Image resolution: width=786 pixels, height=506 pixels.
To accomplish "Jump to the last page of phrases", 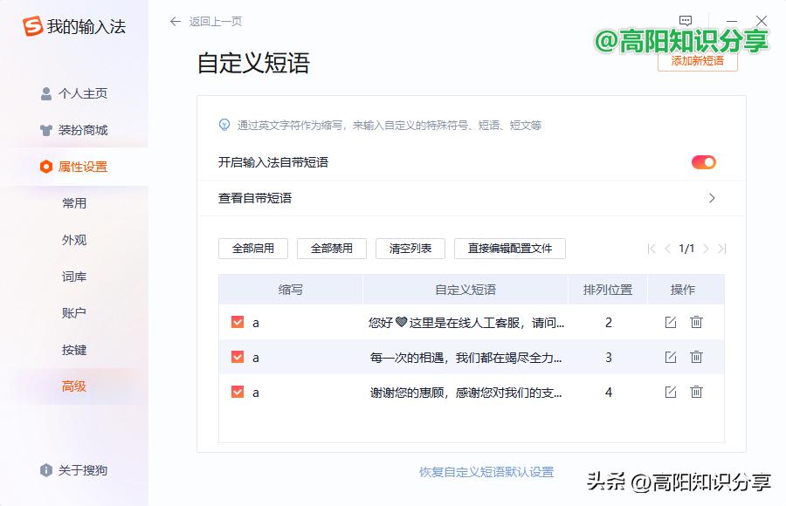I will pyautogui.click(x=721, y=248).
